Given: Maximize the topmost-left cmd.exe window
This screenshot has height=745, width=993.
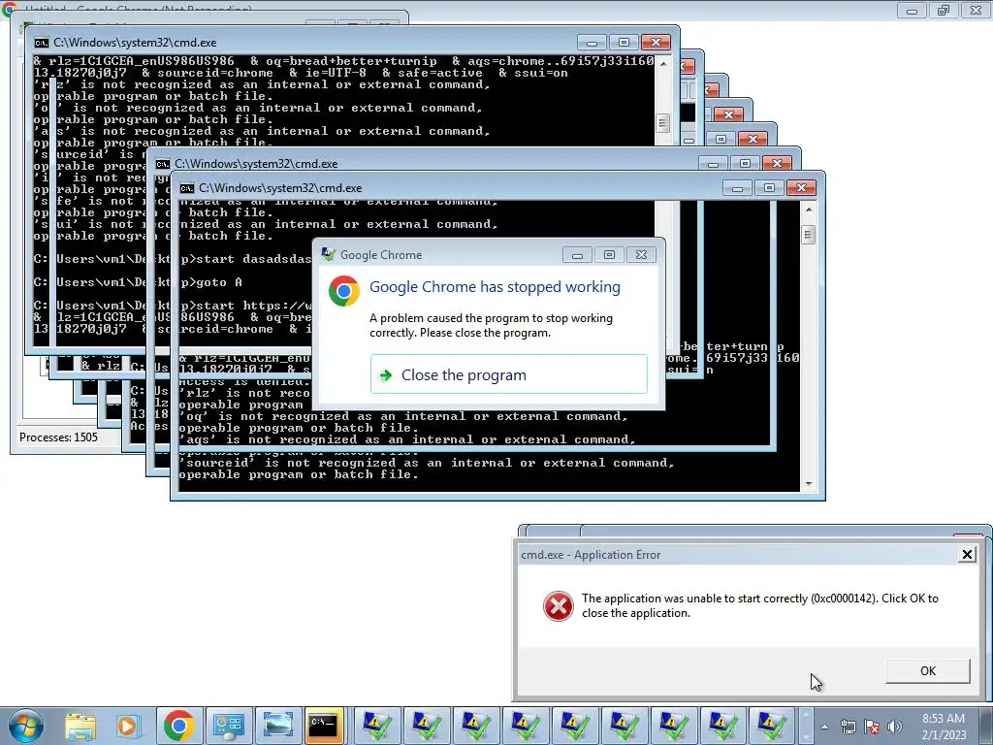Looking at the screenshot, I should coord(624,43).
